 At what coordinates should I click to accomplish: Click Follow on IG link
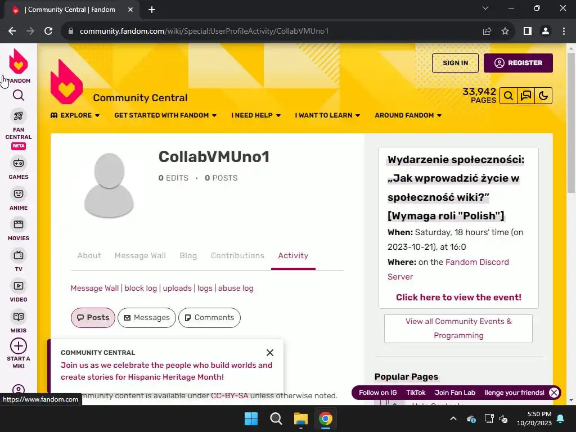click(377, 393)
